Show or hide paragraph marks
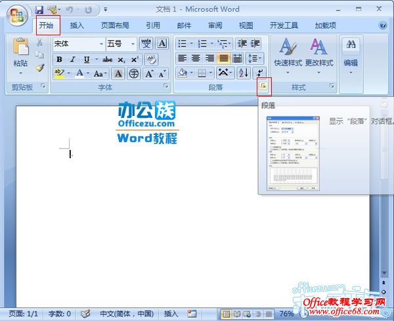 tap(259, 73)
